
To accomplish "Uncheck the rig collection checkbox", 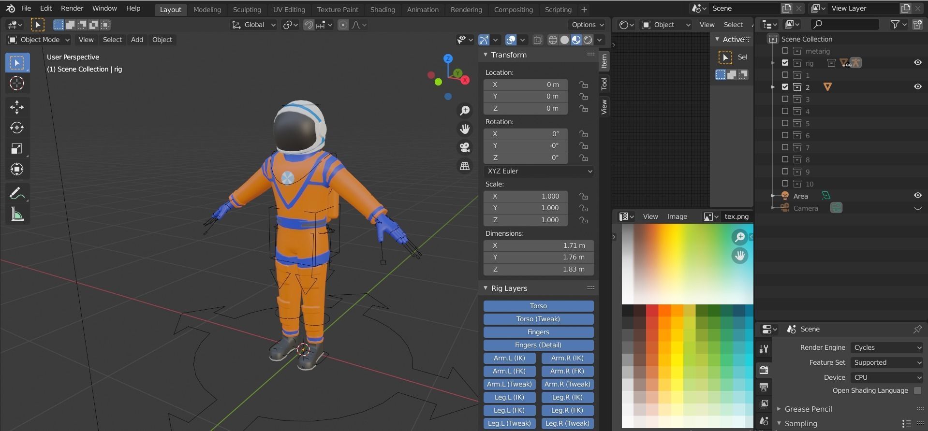I will 785,63.
